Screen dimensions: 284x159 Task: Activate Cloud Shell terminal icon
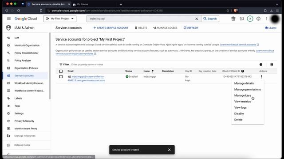tap(241, 19)
